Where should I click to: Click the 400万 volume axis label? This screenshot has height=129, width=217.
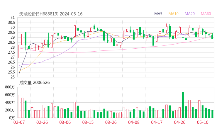click(x=10, y=103)
